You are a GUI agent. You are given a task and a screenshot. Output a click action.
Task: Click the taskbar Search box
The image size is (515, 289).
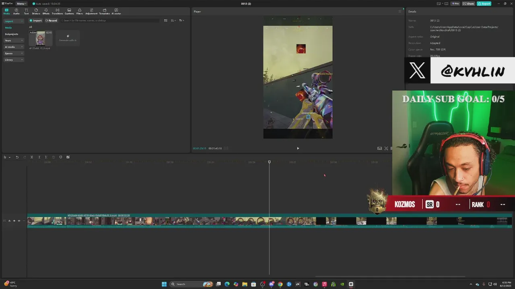[192, 284]
